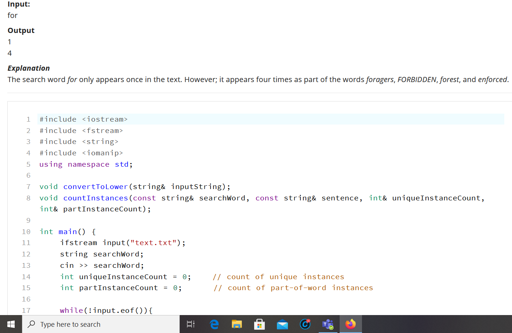Select the highlighted #include iostream code line
This screenshot has width=512, height=333.
click(x=83, y=119)
